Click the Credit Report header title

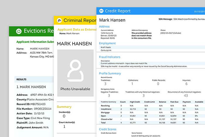pyautogui.click(x=118, y=11)
